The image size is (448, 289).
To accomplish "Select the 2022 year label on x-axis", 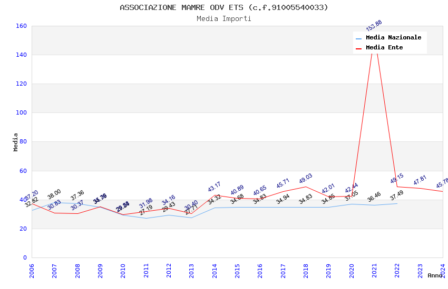I will tap(397, 271).
